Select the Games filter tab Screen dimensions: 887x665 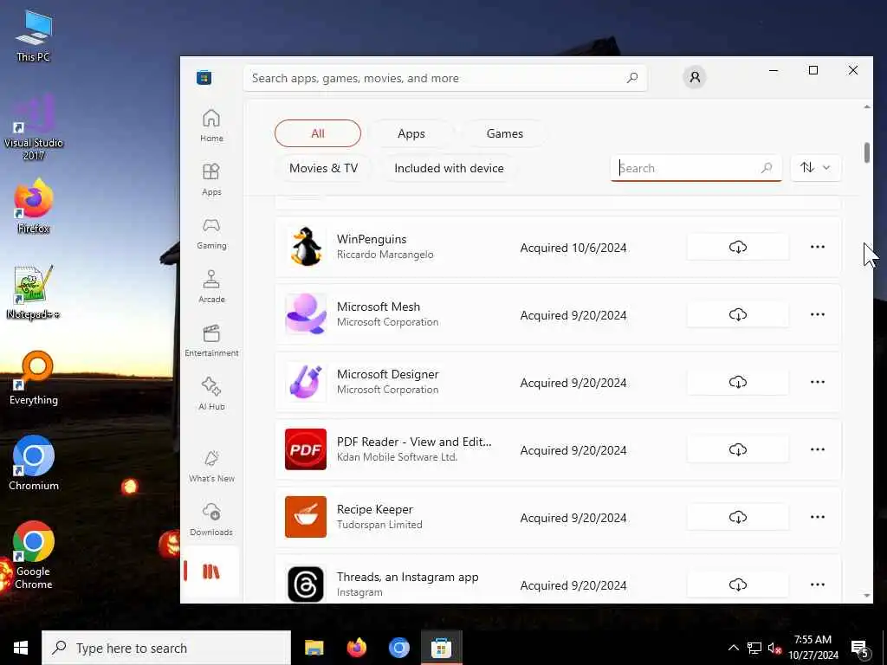click(x=505, y=133)
